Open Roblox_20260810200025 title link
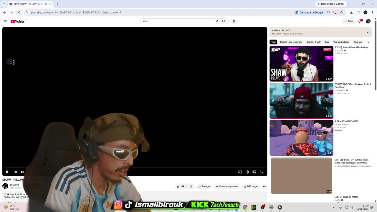The image size is (377, 212). coord(346,121)
